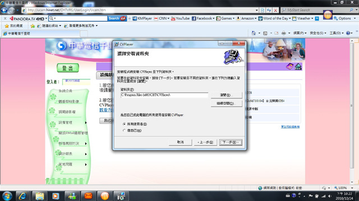359x201 pixels.
Task: Click the 瀏覽 browse button
Action: [x=226, y=95]
